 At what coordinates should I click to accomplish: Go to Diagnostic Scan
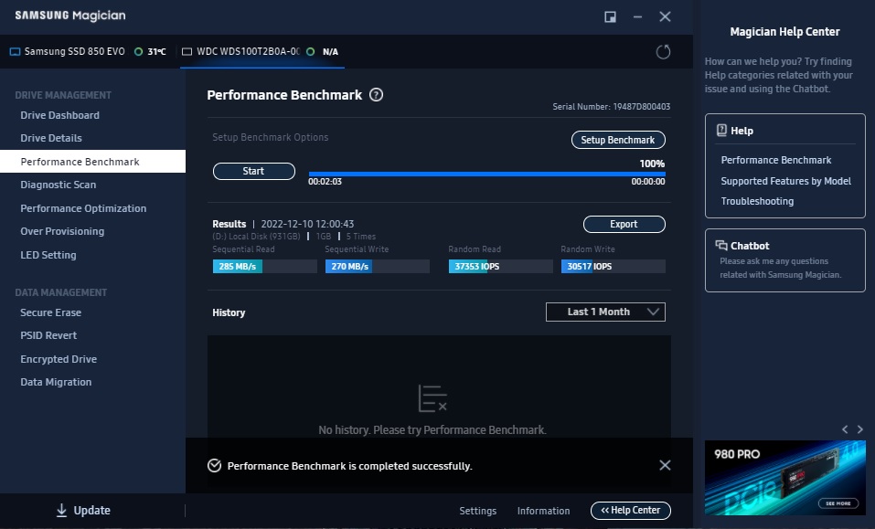(x=59, y=185)
